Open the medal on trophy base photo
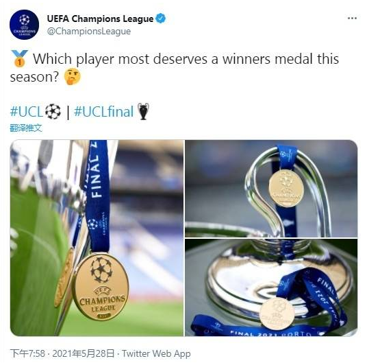Viewport: 367px width, 363px height. [x=271, y=288]
